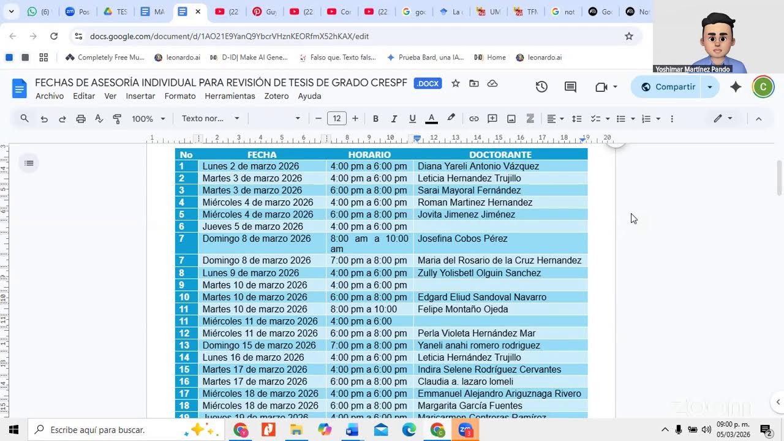
Task: Open the Gemini assistant icon
Action: click(x=736, y=87)
